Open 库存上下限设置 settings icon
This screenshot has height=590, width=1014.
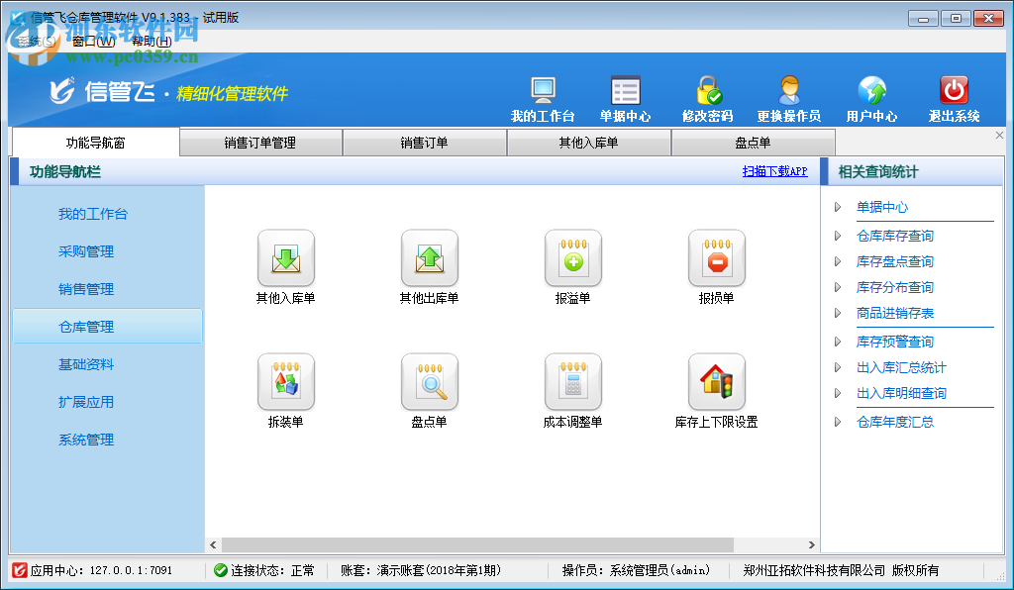(x=716, y=381)
